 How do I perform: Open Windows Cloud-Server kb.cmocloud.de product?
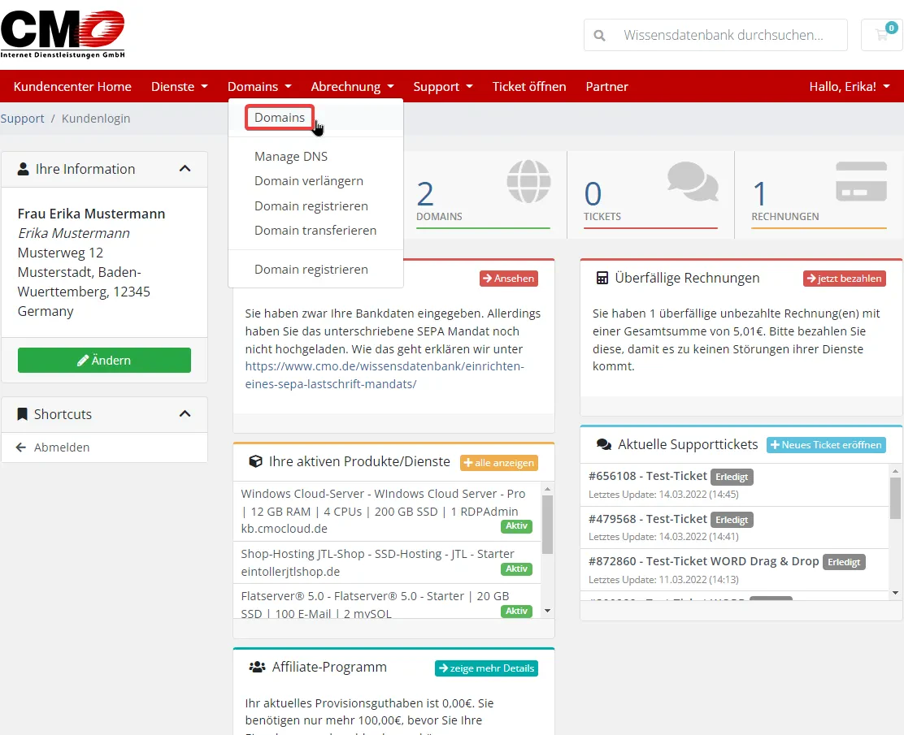tap(387, 511)
